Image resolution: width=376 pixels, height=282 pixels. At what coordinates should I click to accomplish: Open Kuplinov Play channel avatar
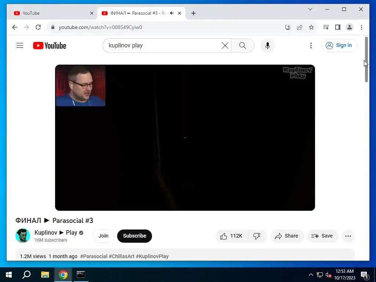(x=23, y=236)
